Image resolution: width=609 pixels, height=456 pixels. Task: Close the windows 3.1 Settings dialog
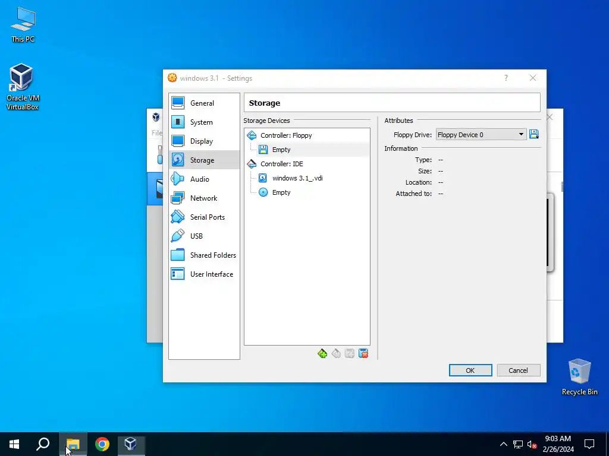click(x=533, y=78)
